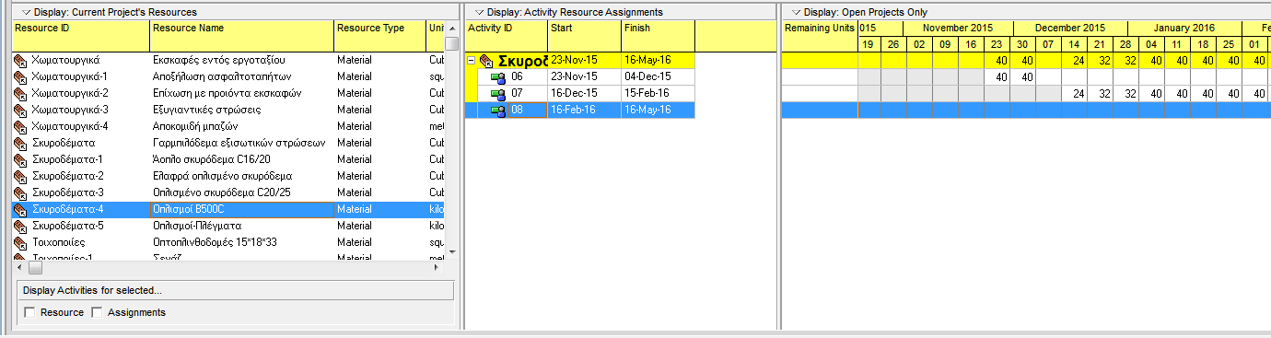Click the material icon beside Χωματουργικά resource
Screen dimensions: 1271x338
[x=20, y=60]
